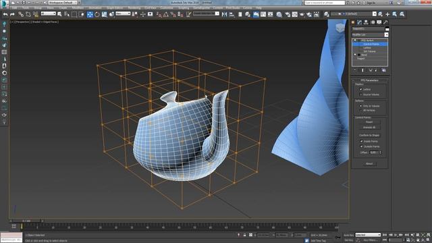Click the Unlink Selection icon
Viewport: 432px width, 243px height.
28,14
